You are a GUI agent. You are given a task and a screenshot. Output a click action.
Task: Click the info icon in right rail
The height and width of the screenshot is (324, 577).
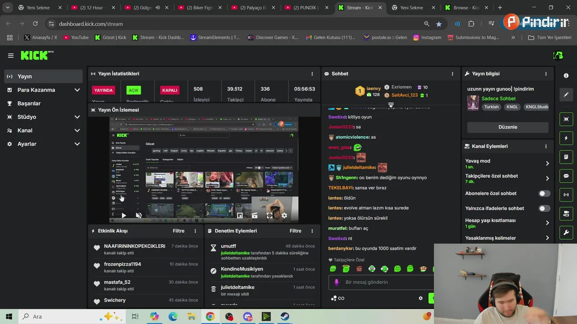tap(566, 76)
